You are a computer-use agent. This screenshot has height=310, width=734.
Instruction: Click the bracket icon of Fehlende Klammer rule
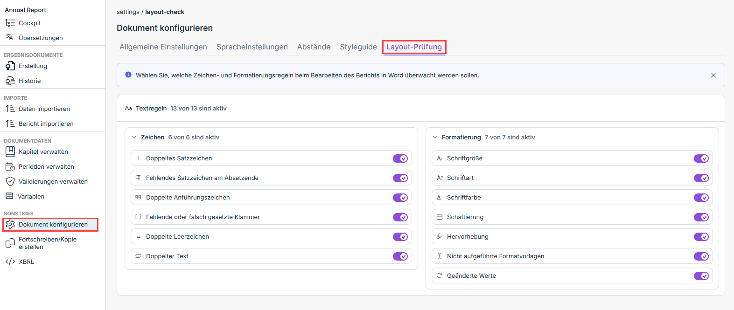[x=138, y=217]
